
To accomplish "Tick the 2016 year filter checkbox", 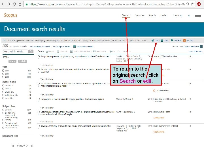I will coord(3,71).
